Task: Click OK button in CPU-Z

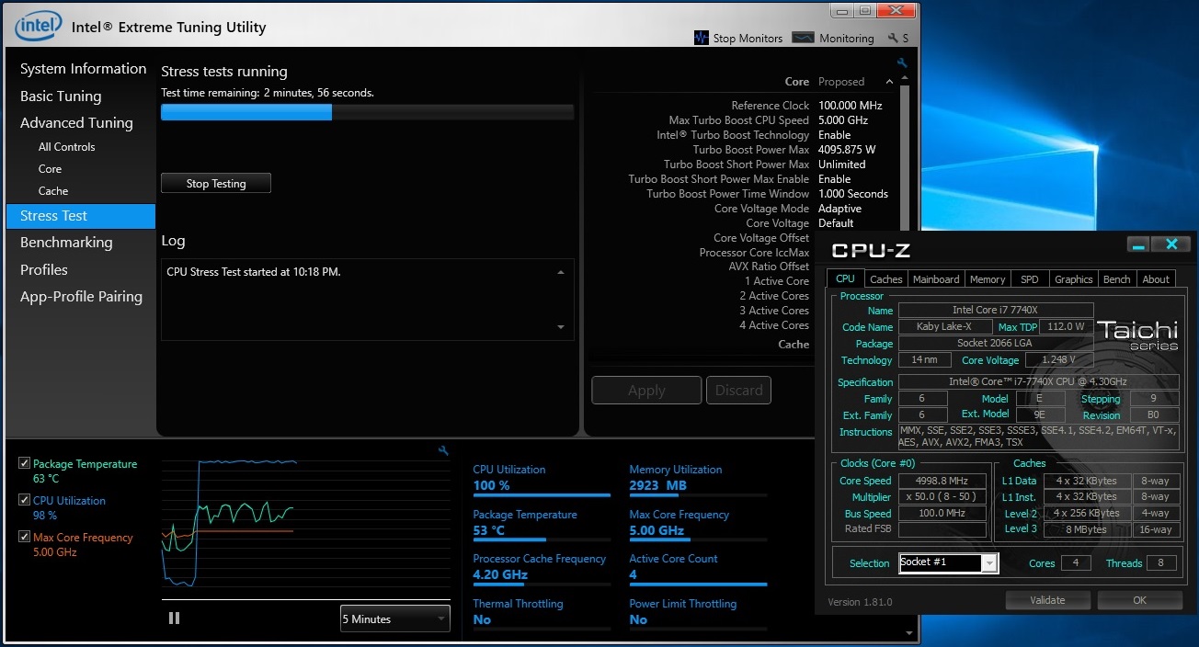Action: (1139, 600)
